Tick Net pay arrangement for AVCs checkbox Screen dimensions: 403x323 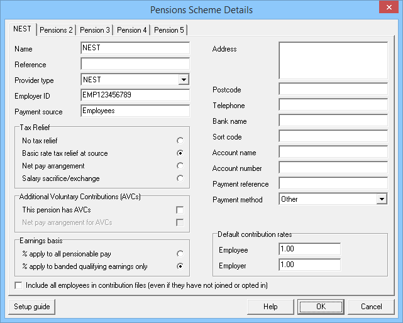click(x=180, y=222)
